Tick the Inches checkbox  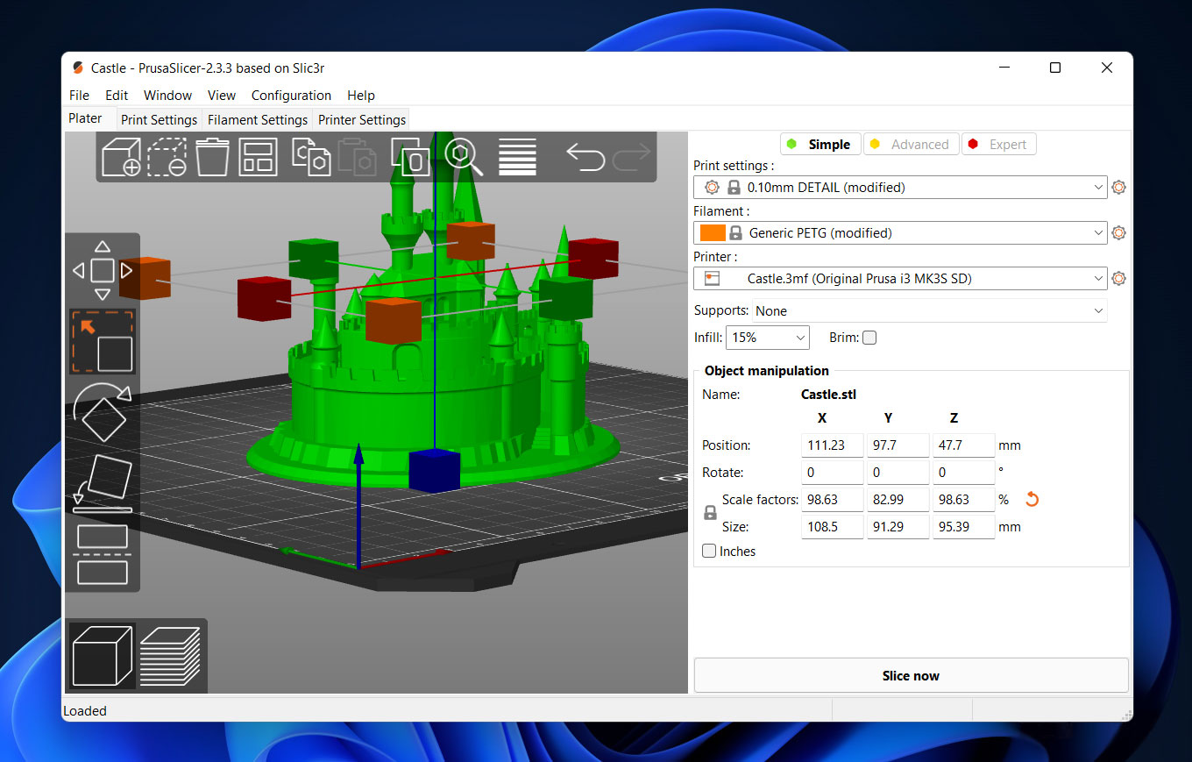click(710, 552)
